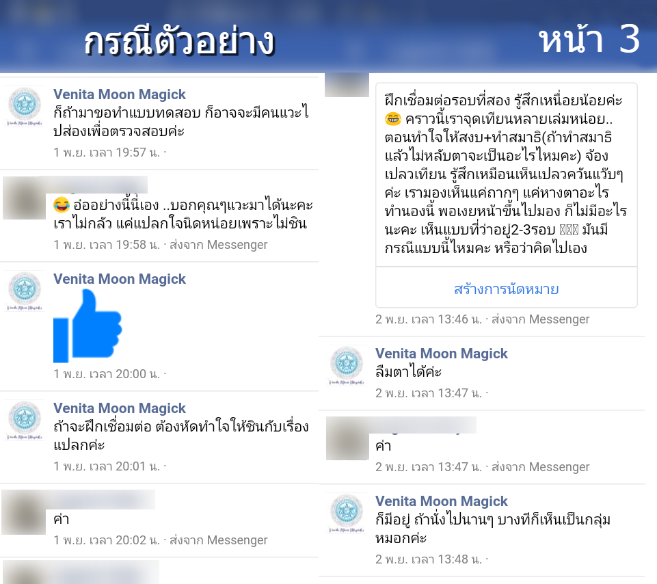The image size is (657, 584).
Task: Click blurred profile picture at 20:02 comment
Action: (x=24, y=512)
